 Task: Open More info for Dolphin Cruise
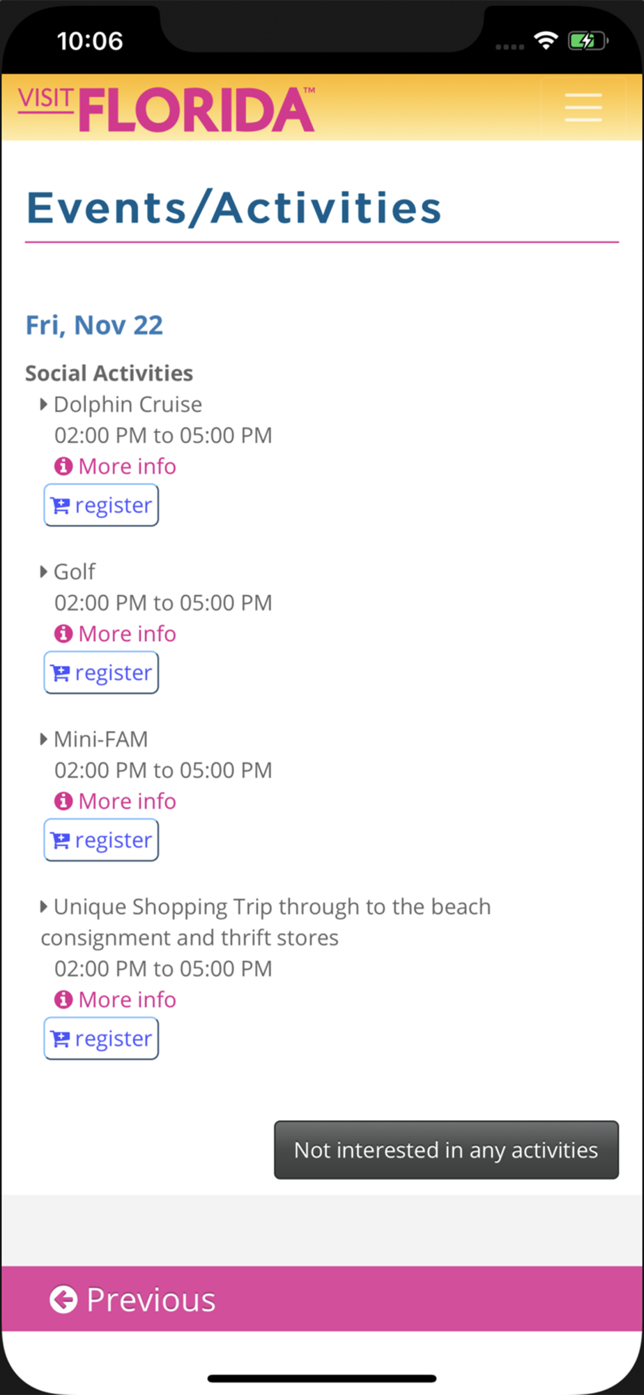(x=127, y=466)
